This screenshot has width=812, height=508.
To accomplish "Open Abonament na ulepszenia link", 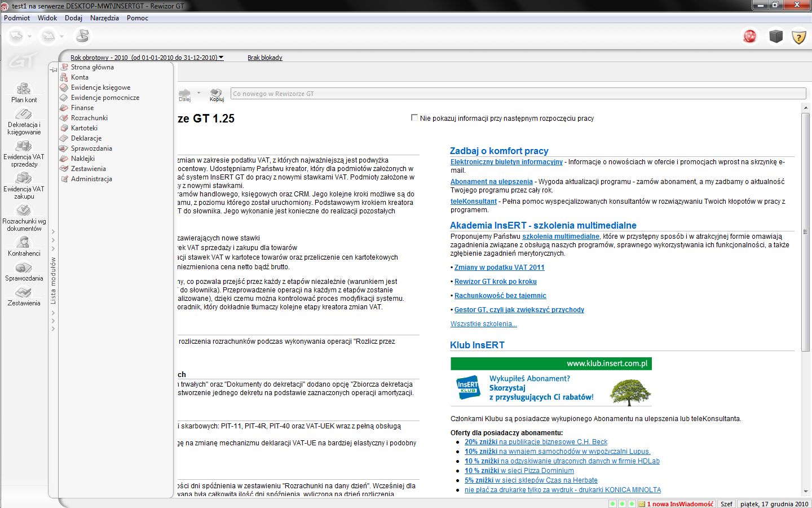I will point(491,182).
